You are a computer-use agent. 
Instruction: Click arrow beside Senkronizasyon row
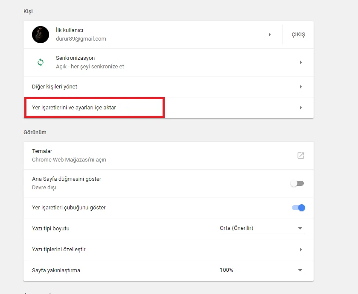[301, 62]
